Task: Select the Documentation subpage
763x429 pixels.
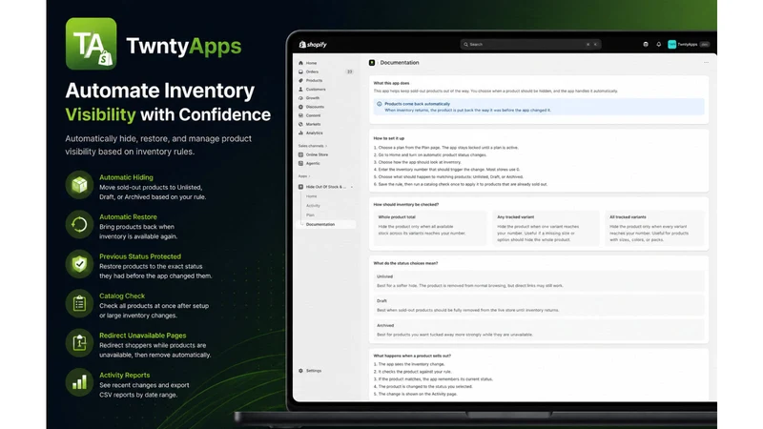Action: pyautogui.click(x=326, y=224)
